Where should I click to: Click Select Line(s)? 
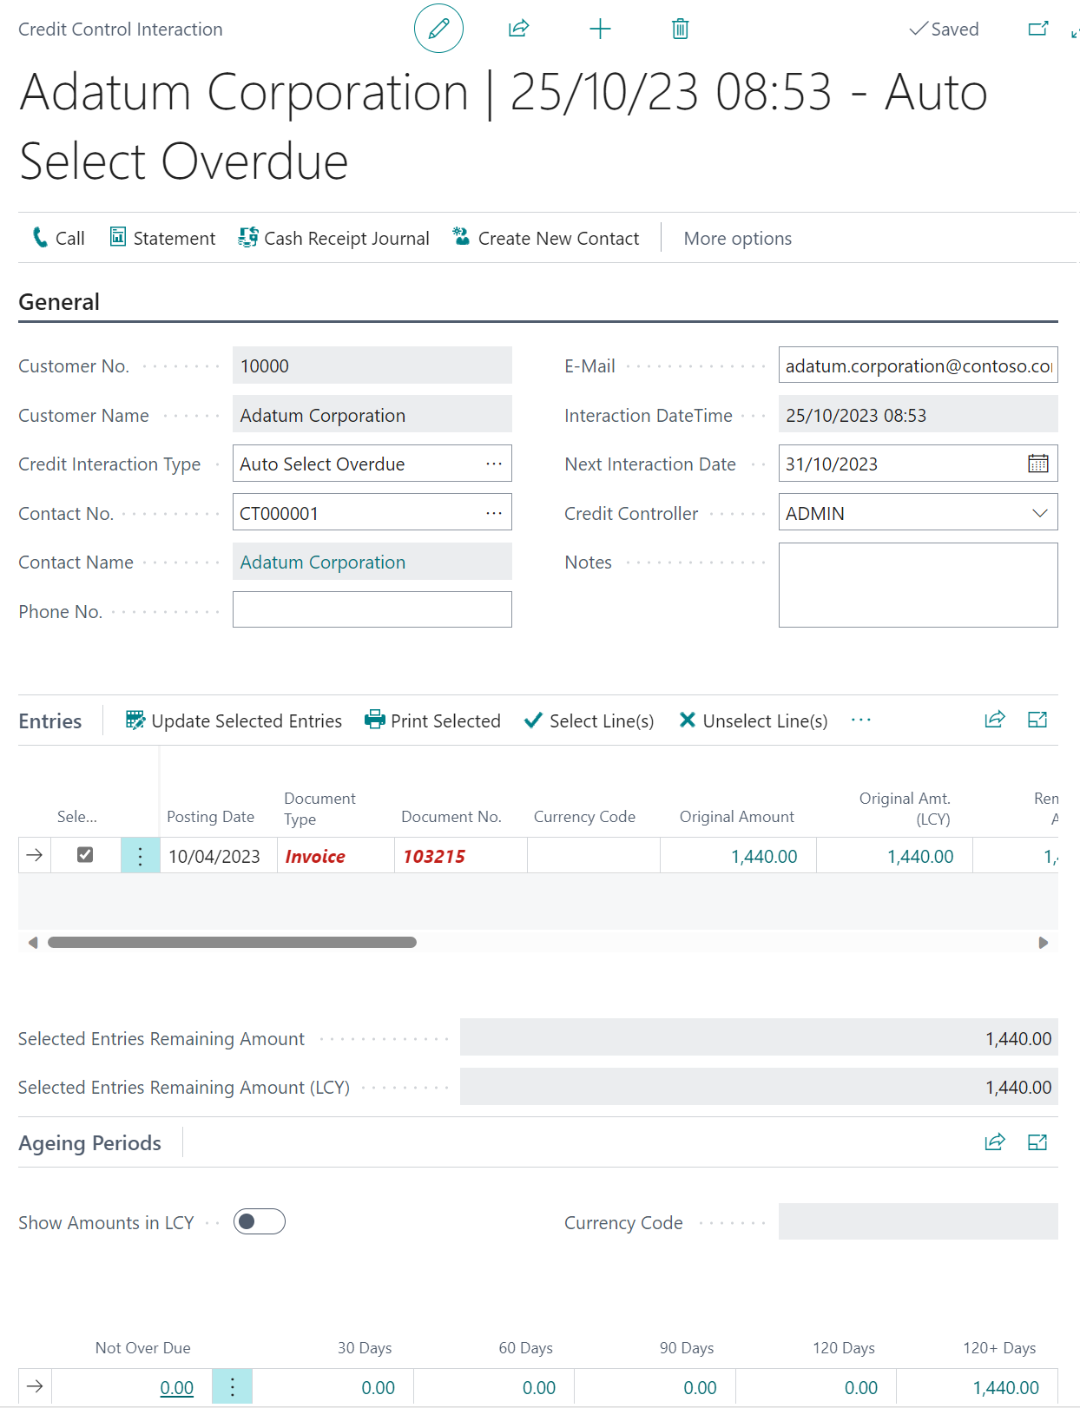[x=589, y=720]
